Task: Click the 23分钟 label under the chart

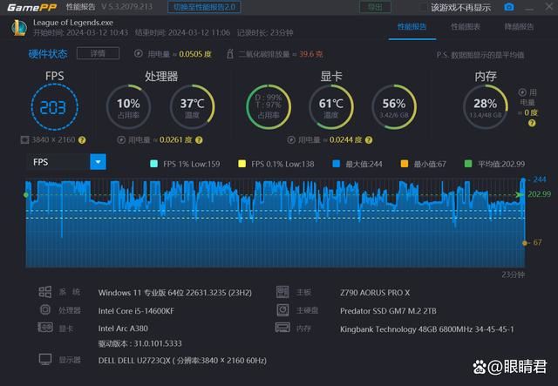Action: point(514,274)
